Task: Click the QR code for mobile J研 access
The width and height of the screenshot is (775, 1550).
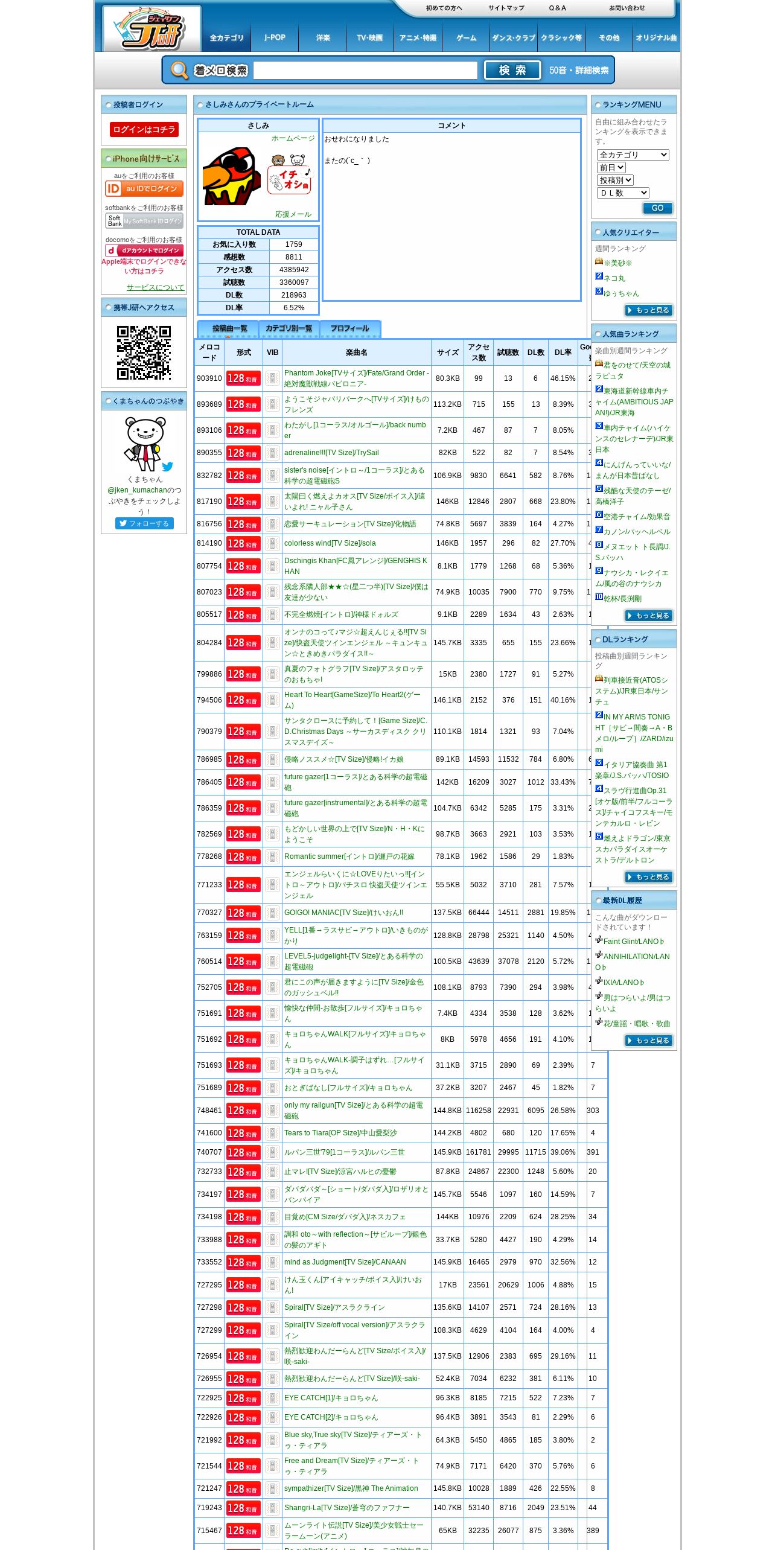Action: tap(144, 352)
